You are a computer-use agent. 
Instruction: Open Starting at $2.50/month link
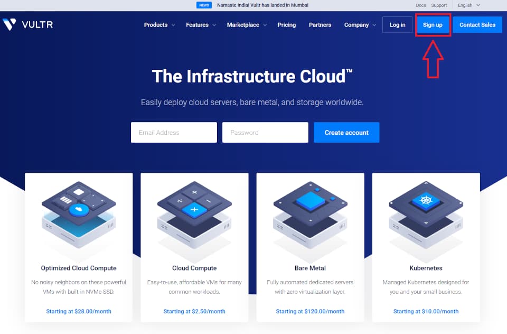point(194,311)
